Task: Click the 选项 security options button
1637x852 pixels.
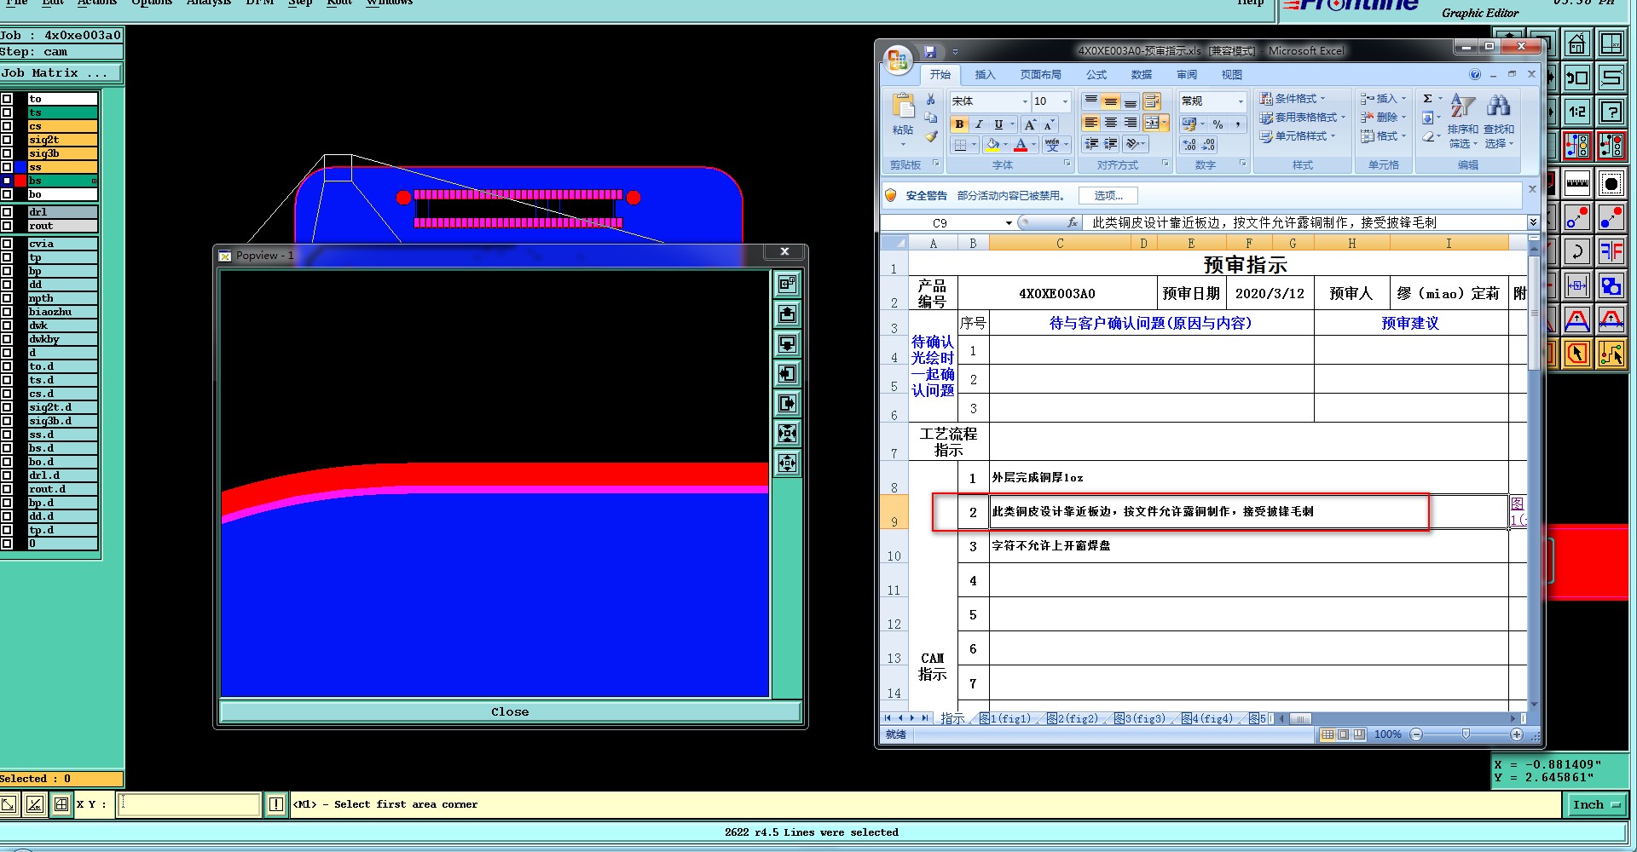Action: (x=1108, y=196)
